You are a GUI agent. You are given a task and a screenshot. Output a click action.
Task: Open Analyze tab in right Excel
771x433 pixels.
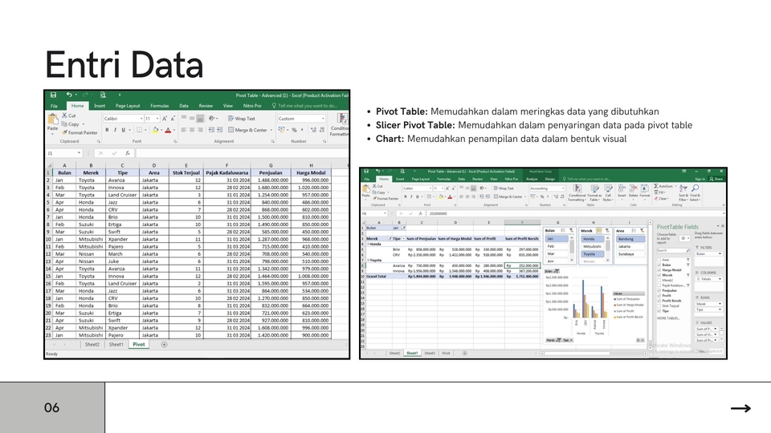tap(532, 179)
